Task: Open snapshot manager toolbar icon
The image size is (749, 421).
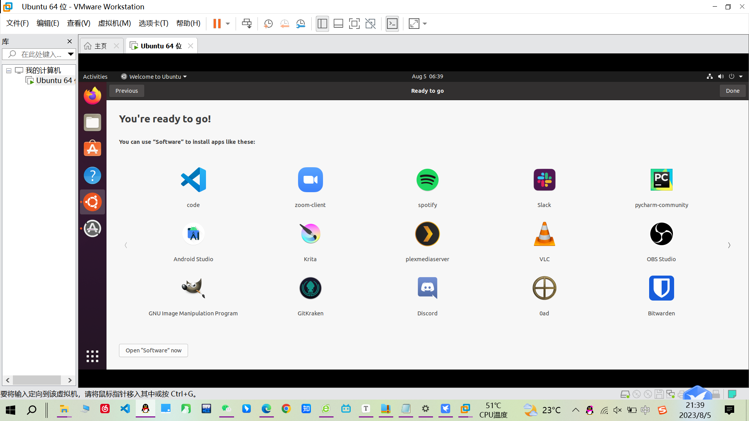Action: pos(300,24)
